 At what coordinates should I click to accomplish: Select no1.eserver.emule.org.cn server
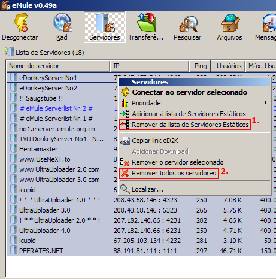click(x=62, y=129)
